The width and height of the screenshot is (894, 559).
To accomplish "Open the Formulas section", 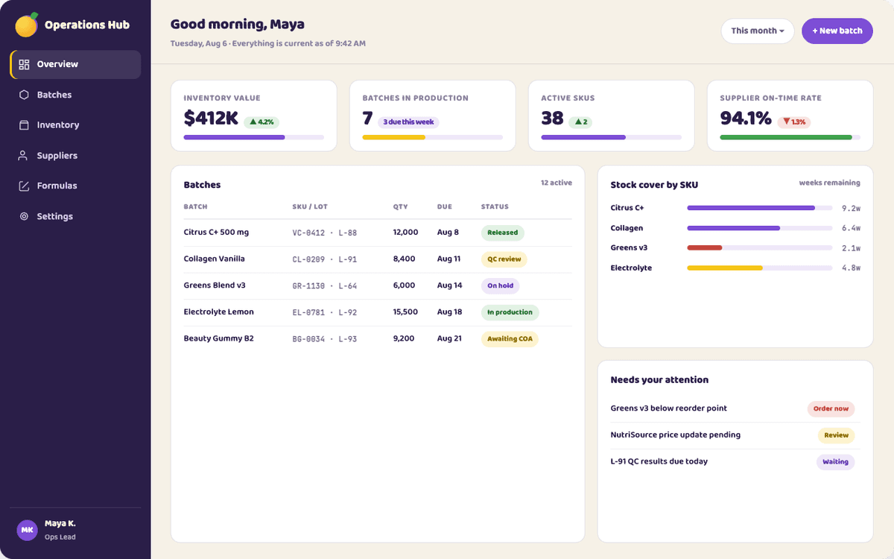I will (x=75, y=186).
